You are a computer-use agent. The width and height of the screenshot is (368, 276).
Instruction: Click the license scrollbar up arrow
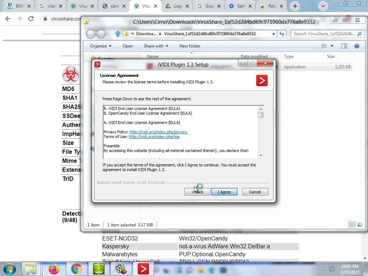click(x=261, y=109)
